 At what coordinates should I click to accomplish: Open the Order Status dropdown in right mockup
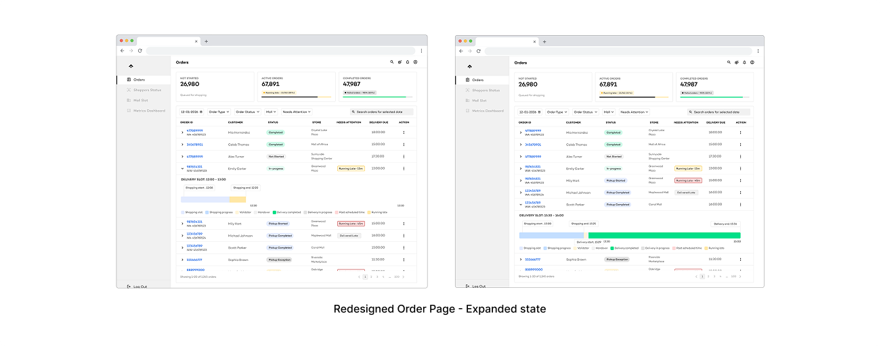(585, 112)
